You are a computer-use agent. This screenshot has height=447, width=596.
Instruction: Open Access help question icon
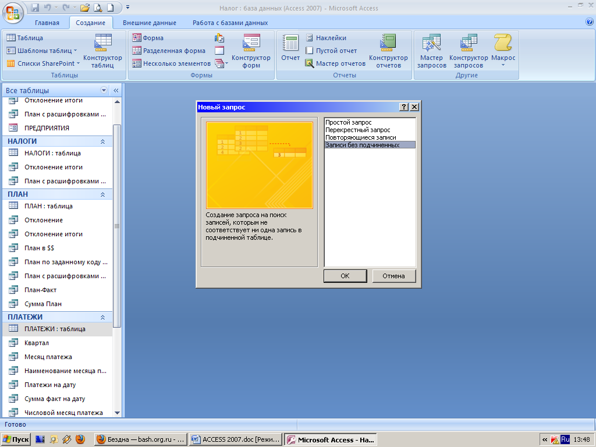pyautogui.click(x=590, y=22)
